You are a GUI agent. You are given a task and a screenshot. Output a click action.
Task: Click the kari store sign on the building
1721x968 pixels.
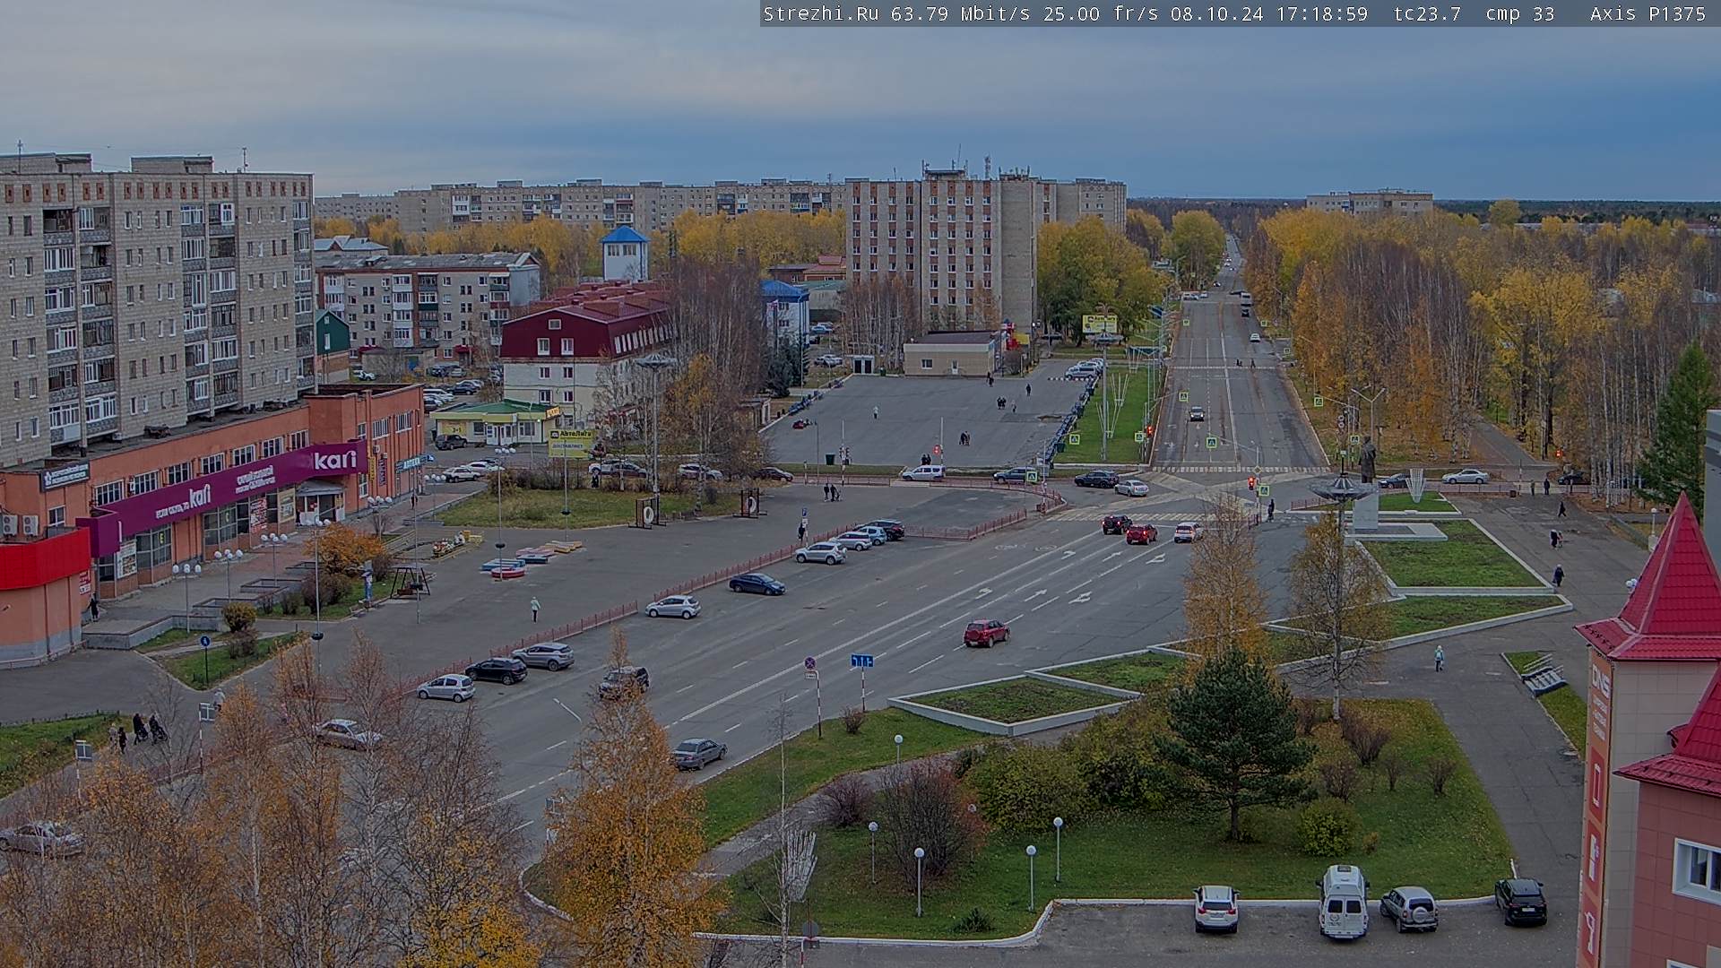tap(335, 461)
